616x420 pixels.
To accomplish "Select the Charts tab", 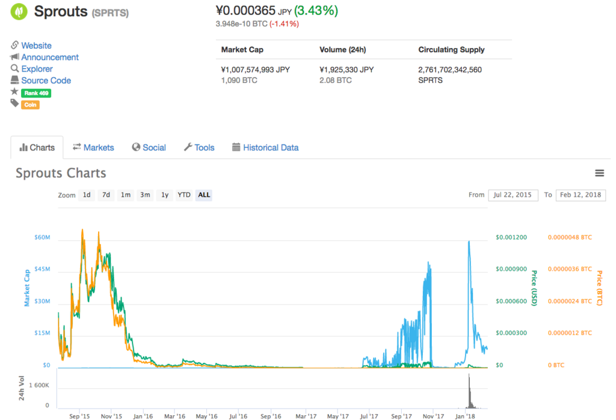I will pyautogui.click(x=37, y=147).
